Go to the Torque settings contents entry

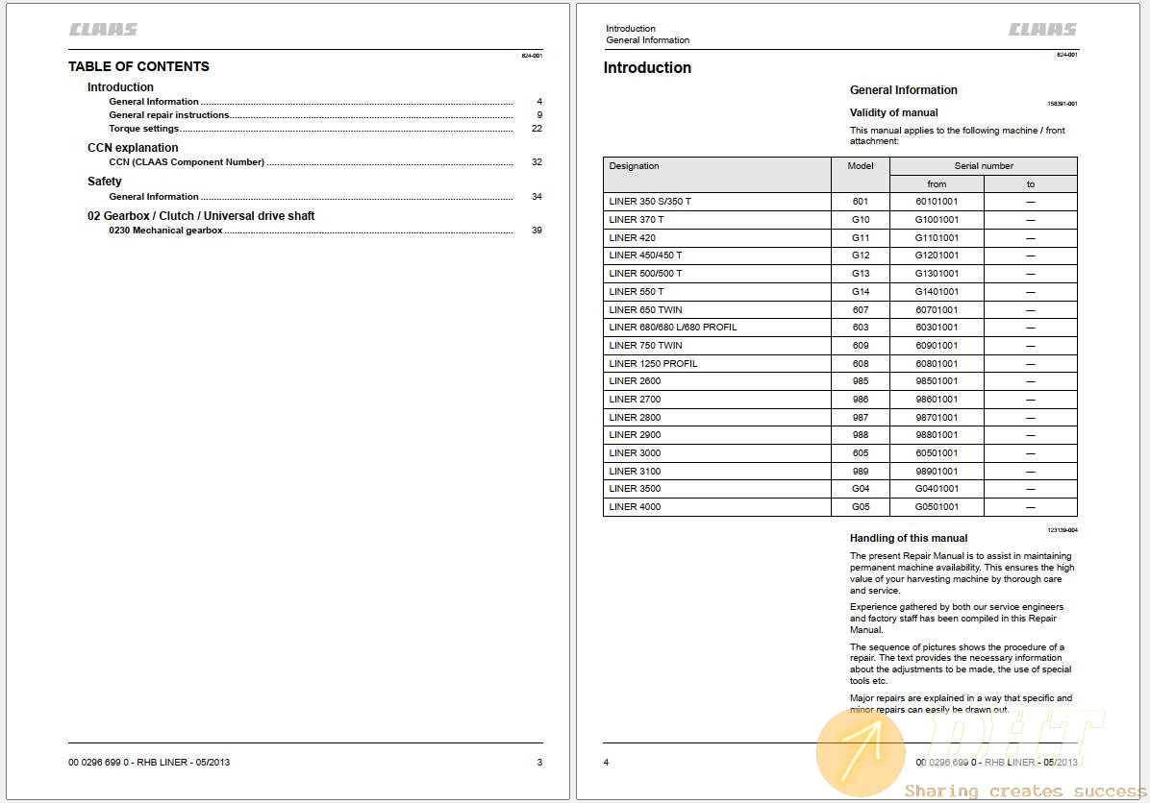pyautogui.click(x=326, y=128)
